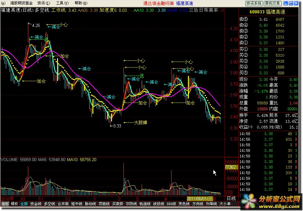Image resolution: width=303 pixels, height=211 pixels.
Task: Switch to the 顶底线 indicator
Action: [x=104, y=204]
